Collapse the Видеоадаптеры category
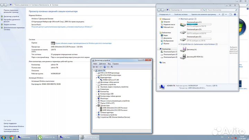Screen dimensions: 249x140 click(96, 78)
